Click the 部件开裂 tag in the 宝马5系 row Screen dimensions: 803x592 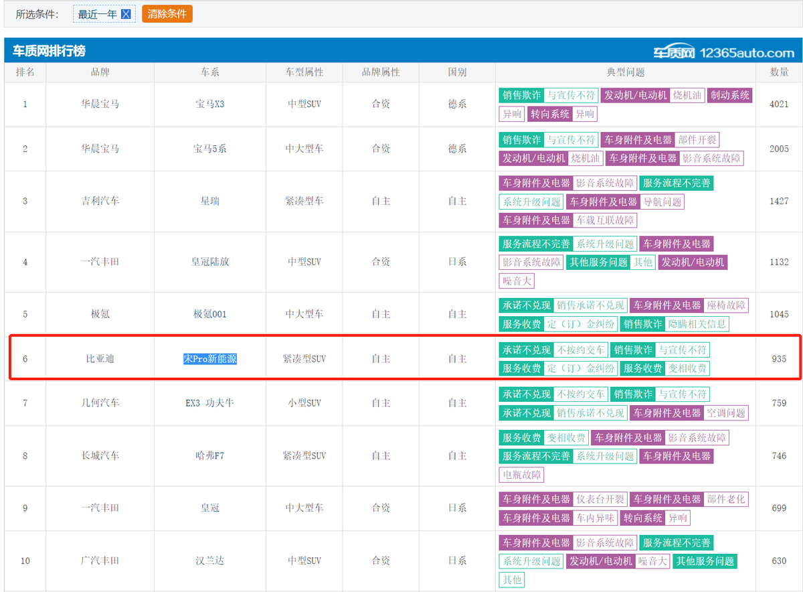697,140
